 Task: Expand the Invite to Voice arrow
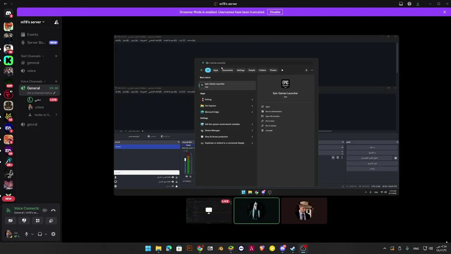[56, 115]
